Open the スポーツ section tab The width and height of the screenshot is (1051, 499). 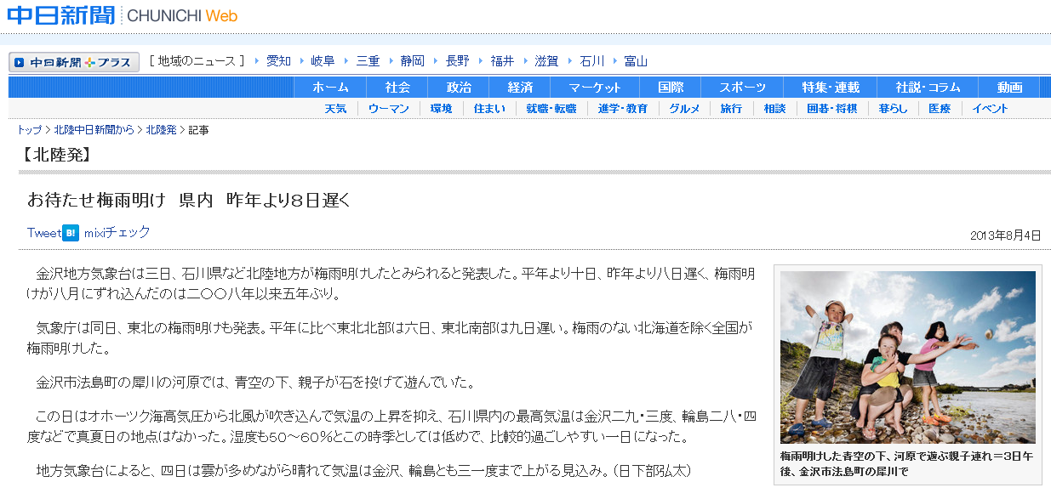tap(742, 88)
